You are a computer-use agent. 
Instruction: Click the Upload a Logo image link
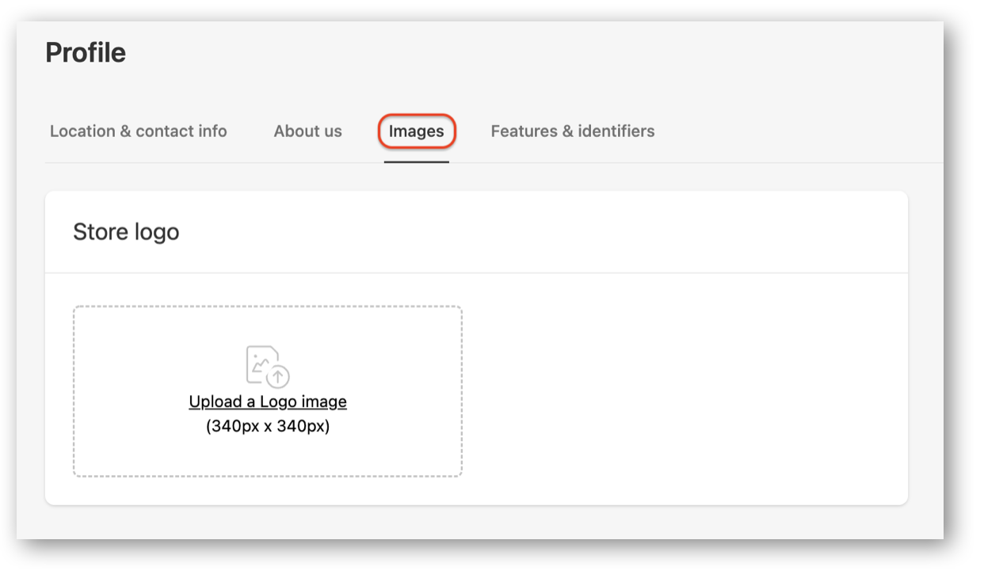click(x=268, y=401)
